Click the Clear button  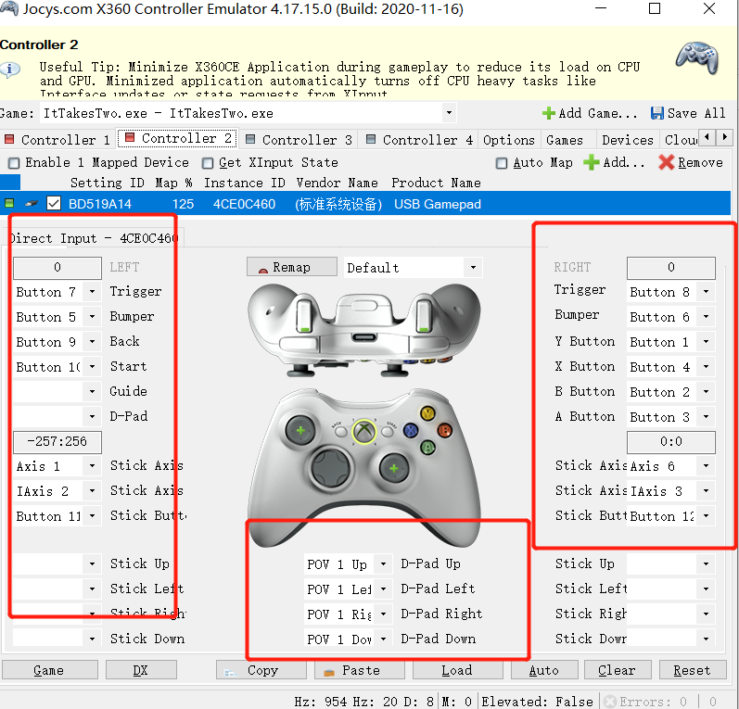[x=618, y=670]
